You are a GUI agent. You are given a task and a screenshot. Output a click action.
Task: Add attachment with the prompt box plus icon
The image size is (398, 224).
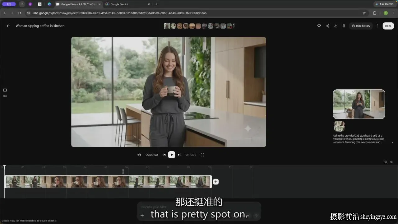142,215
